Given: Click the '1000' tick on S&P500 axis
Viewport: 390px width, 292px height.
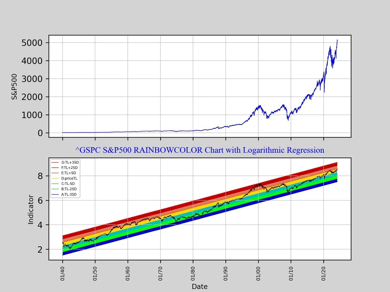Looking at the screenshot, I should 32,115.
